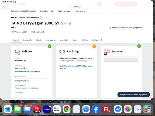
Task: Download the PDF report icon
Action: (70, 23)
